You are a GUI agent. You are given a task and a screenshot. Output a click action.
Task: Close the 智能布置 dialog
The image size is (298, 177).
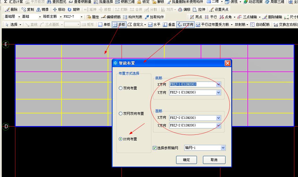pyautogui.click(x=228, y=63)
